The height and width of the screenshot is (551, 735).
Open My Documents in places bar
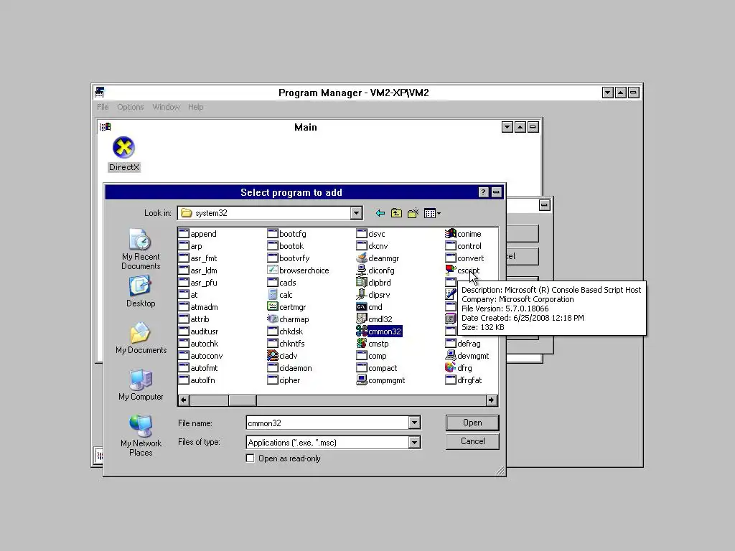click(141, 339)
